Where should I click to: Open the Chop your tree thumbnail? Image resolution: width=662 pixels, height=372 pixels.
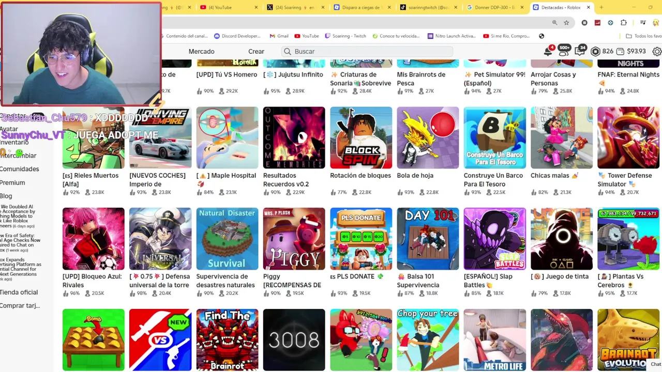coord(428,339)
